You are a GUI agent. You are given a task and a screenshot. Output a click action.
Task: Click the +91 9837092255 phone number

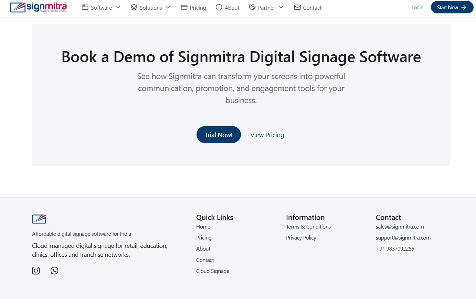pos(395,249)
